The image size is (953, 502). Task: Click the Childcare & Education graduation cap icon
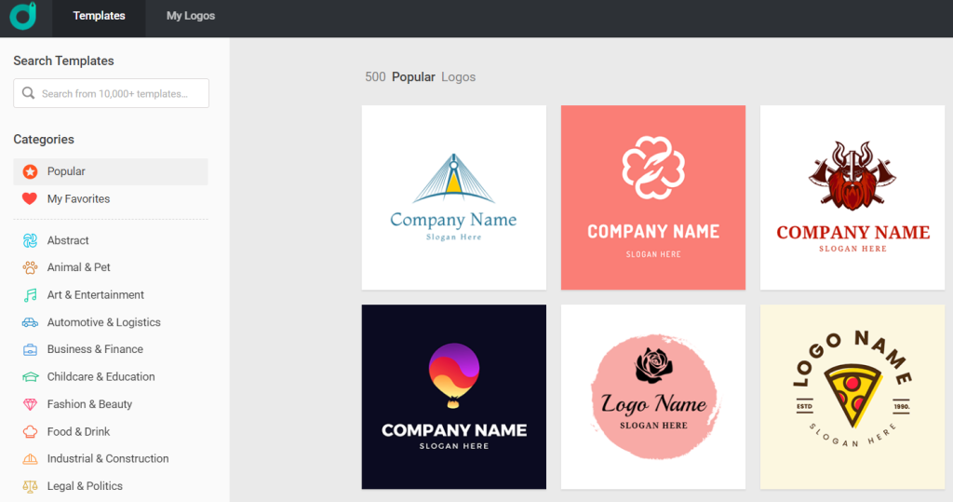[30, 376]
